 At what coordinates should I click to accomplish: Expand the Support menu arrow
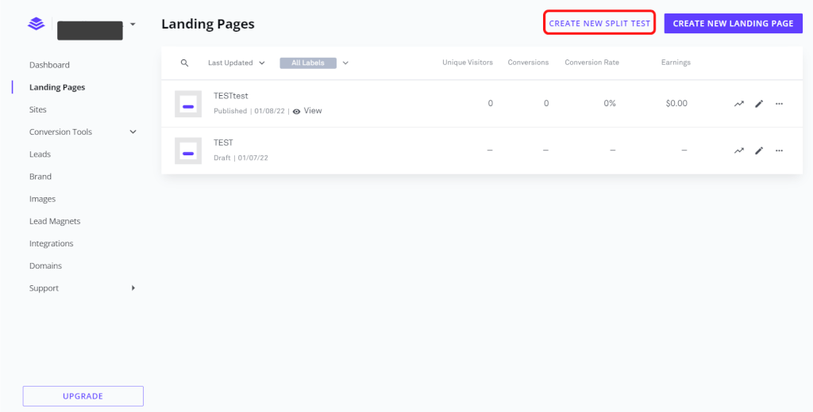(x=133, y=288)
